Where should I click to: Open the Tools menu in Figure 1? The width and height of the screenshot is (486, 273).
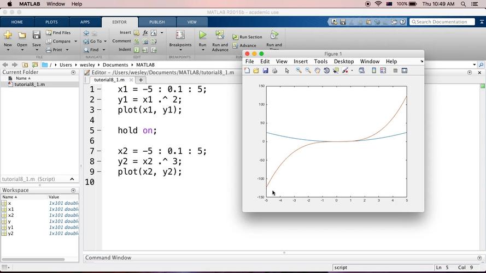[320, 62]
